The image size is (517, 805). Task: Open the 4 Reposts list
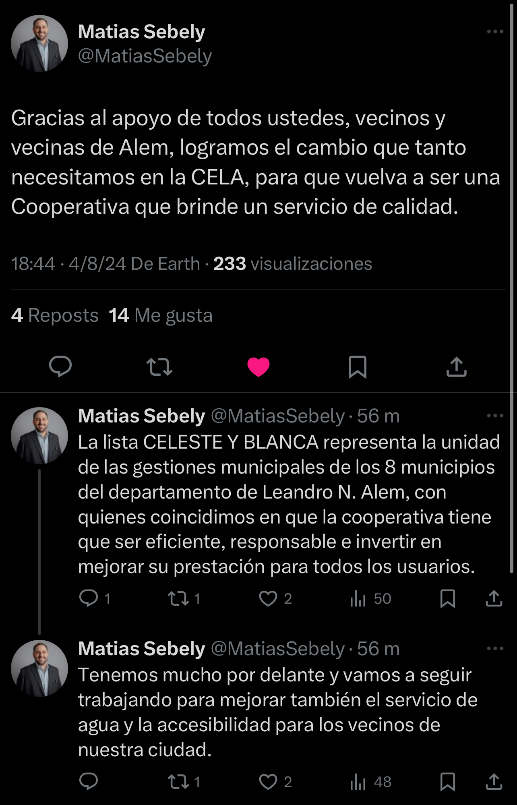point(55,315)
